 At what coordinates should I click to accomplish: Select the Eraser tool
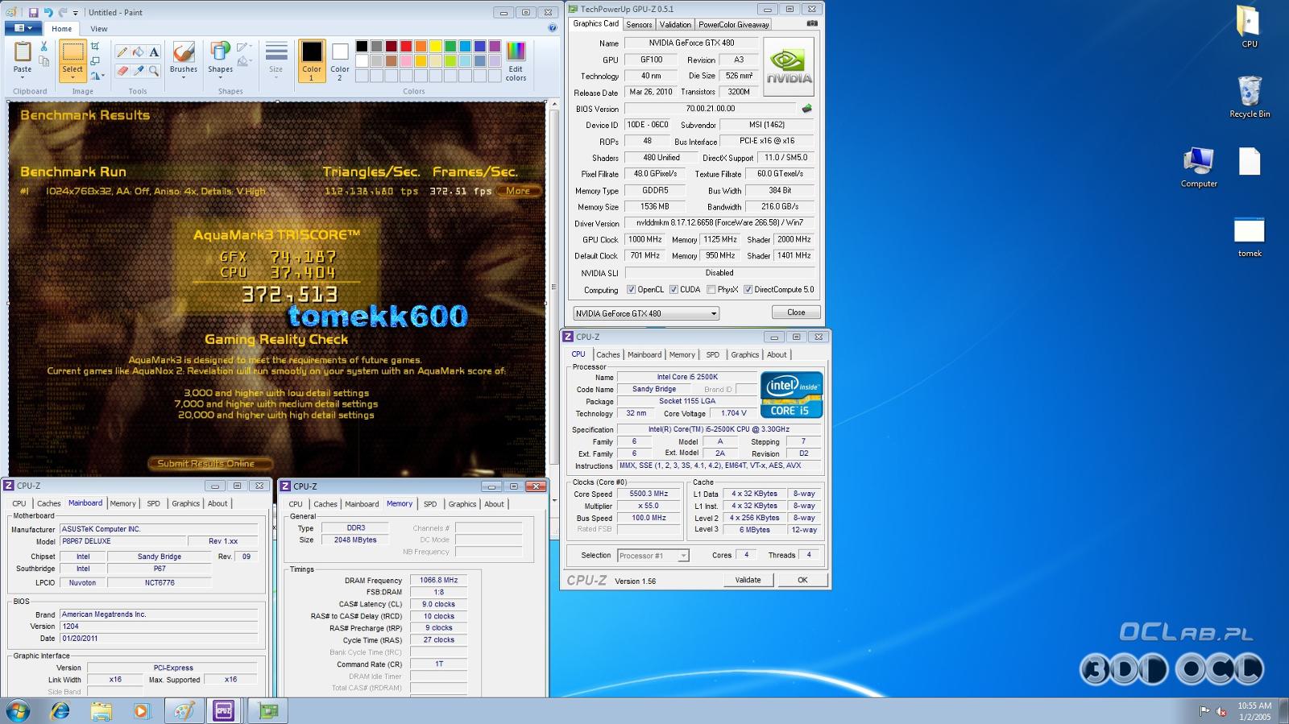(122, 71)
